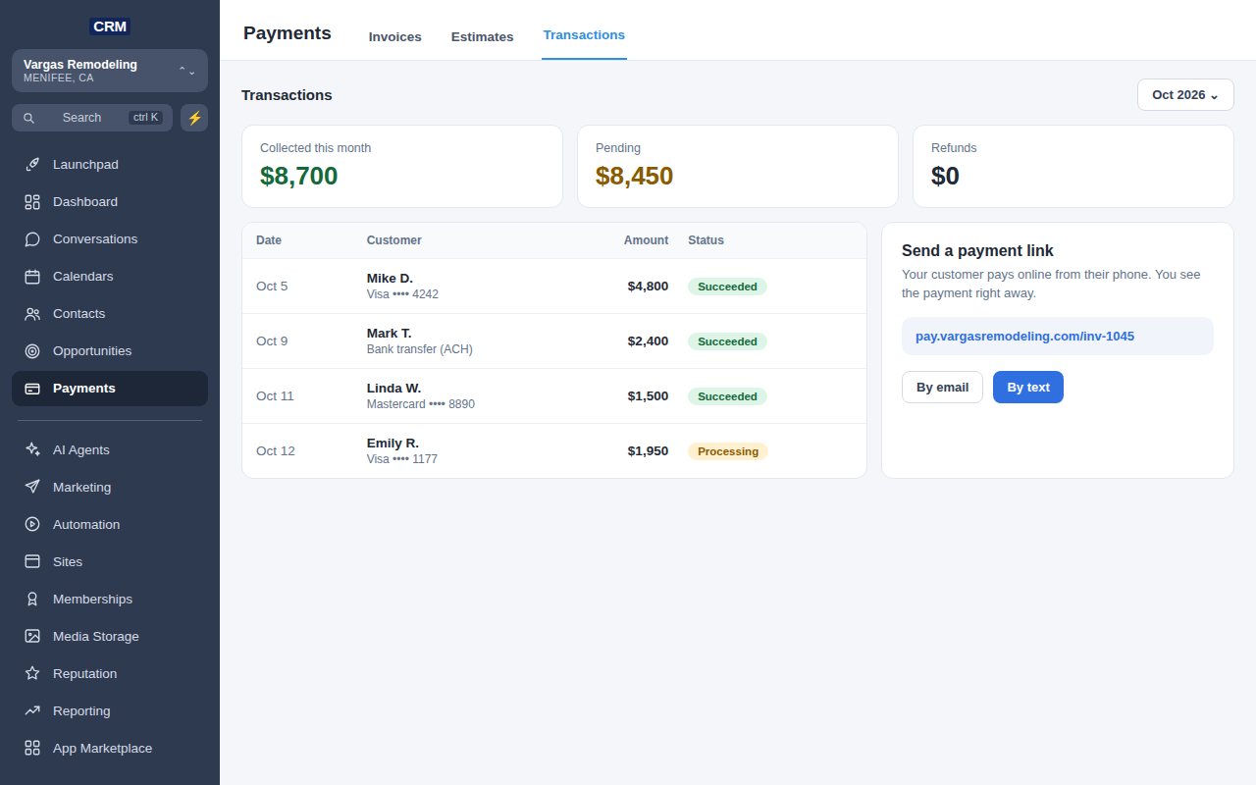Image resolution: width=1256 pixels, height=785 pixels.
Task: Click the Amount column header
Action: (x=646, y=240)
